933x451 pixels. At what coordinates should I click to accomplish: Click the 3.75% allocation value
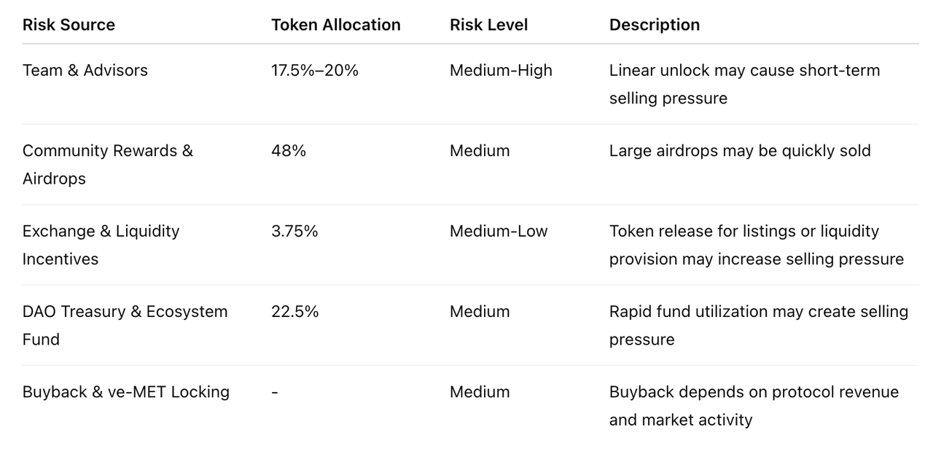click(x=294, y=231)
